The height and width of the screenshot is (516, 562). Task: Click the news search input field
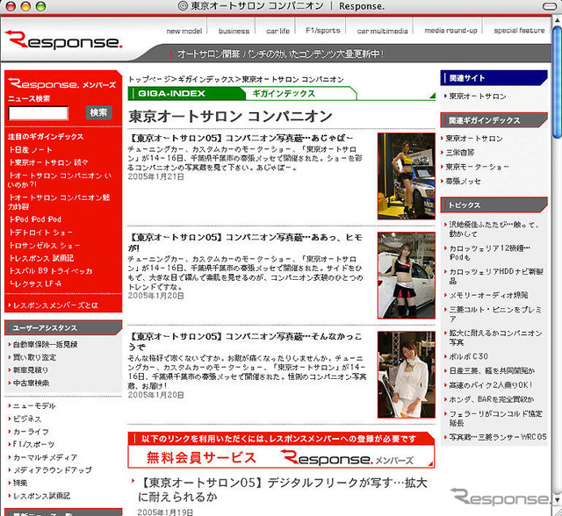[x=39, y=113]
